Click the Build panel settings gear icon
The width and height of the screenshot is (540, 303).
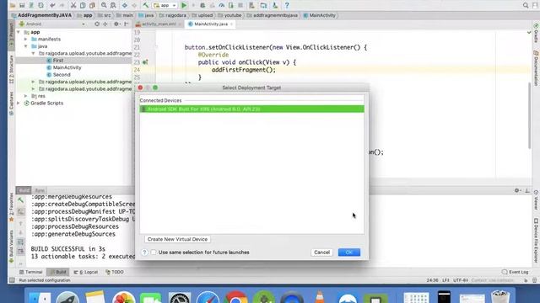click(517, 190)
